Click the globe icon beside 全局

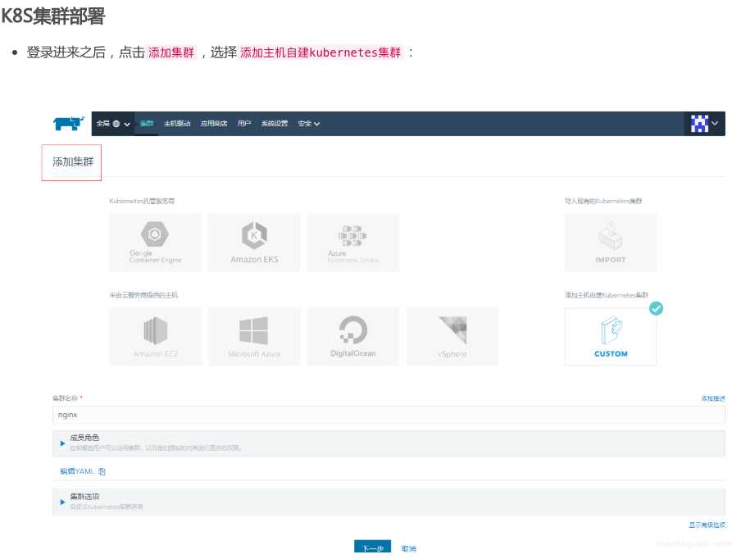pos(116,124)
